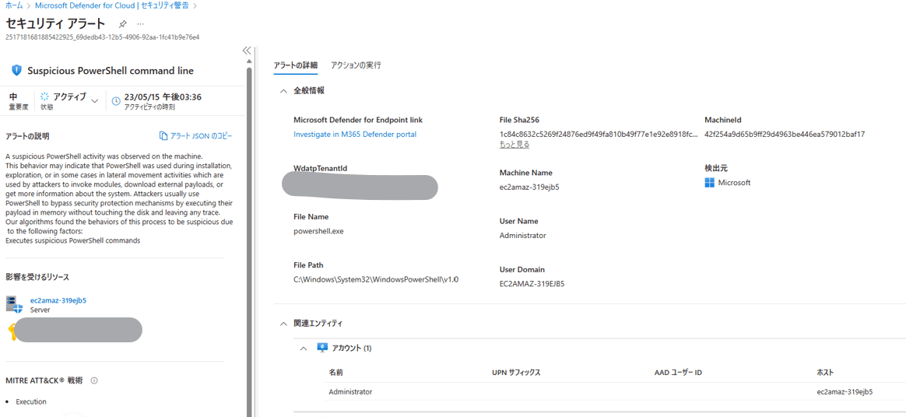Open the アクティブ status dropdown

95,100
